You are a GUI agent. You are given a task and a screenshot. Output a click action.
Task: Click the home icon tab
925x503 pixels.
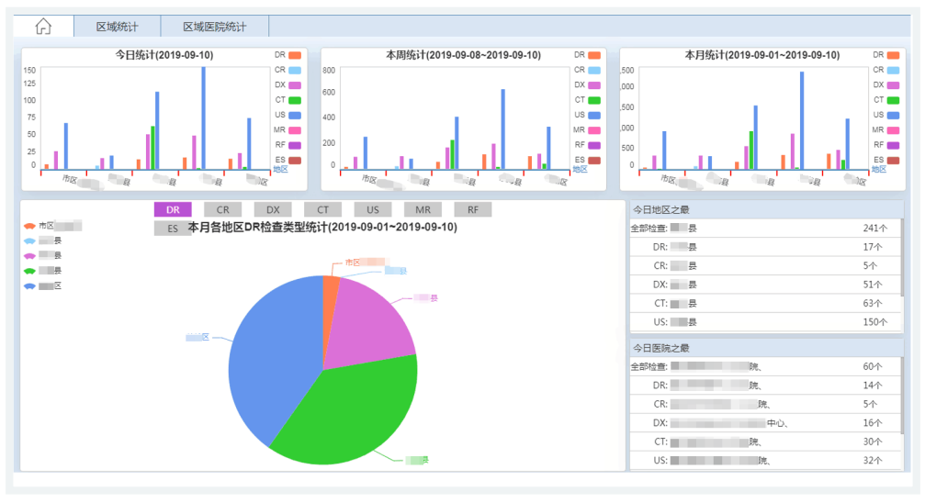pos(43,27)
